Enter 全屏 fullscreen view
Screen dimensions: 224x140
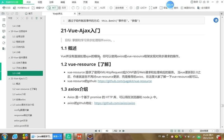153,8
